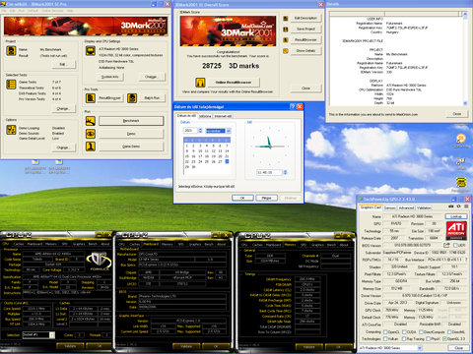Click the icon beside the Demo button
Viewport: 473px width, 354px height.
pos(91,134)
